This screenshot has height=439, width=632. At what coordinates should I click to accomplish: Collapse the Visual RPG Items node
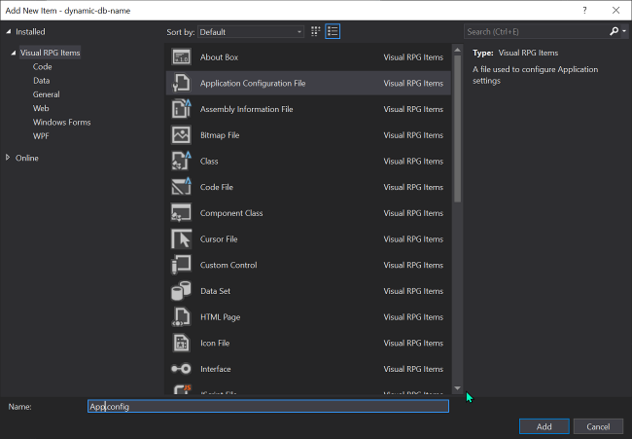[14, 53]
